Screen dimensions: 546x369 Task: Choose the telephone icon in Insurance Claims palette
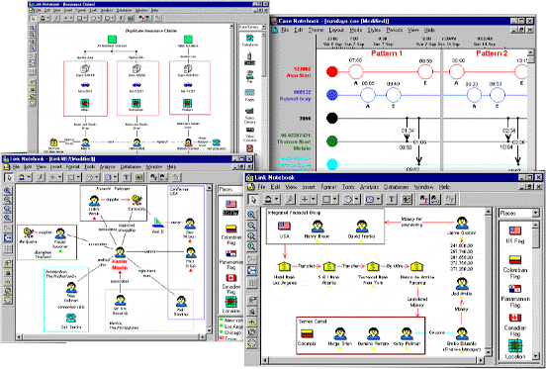[x=249, y=38]
